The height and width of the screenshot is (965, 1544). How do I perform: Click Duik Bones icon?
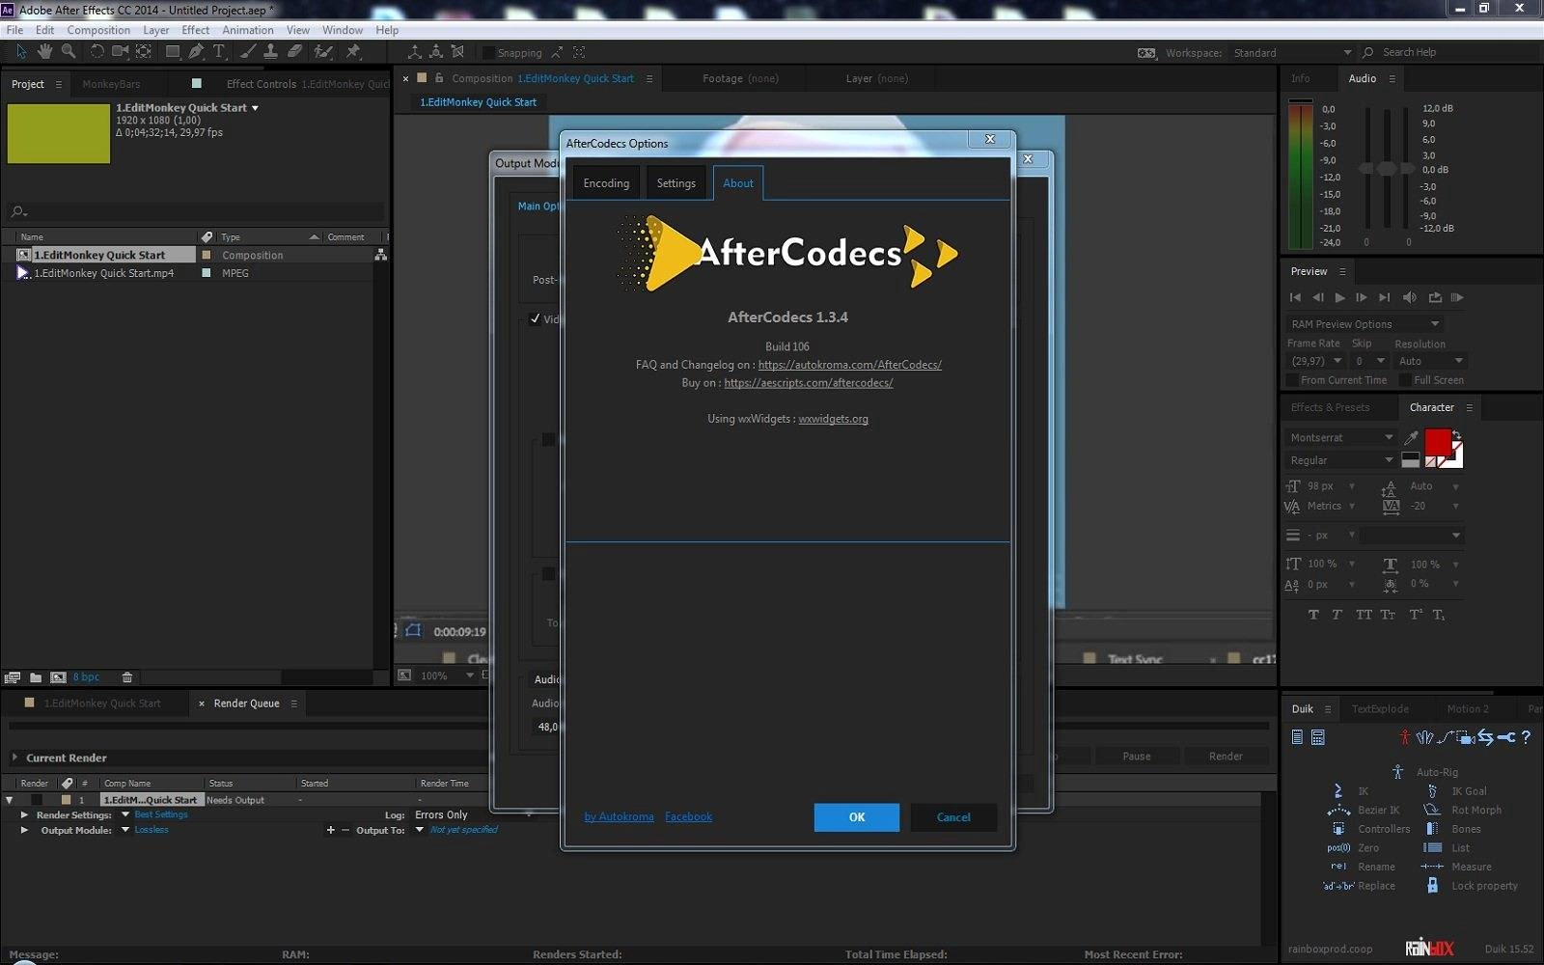point(1432,829)
